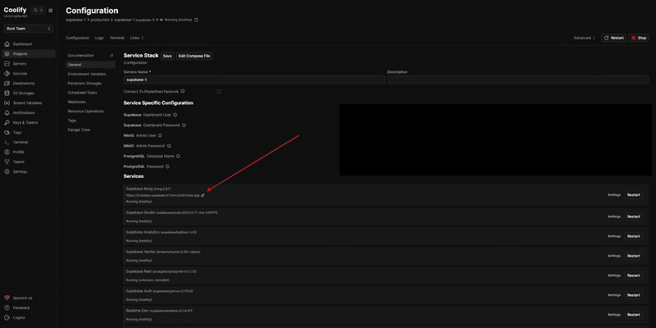Select Environment Variables in the side menu
Image resolution: width=656 pixels, height=328 pixels.
point(86,74)
